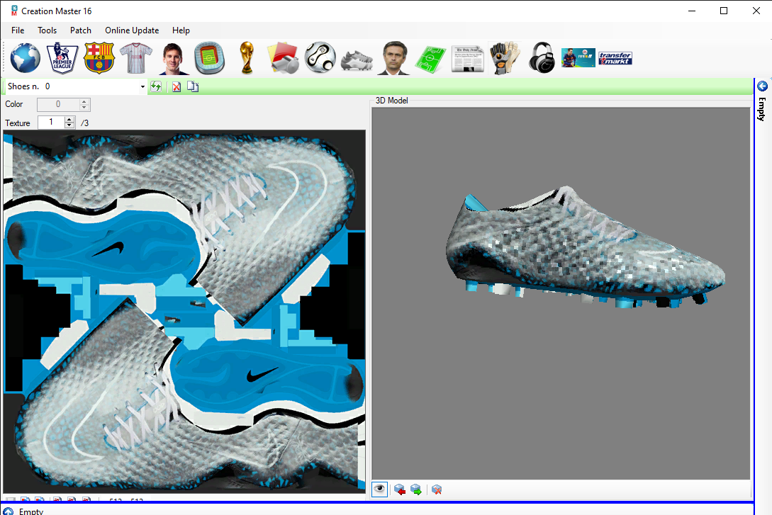Click the "Texture" label text
Viewport: 772px width, 515px height.
[18, 123]
